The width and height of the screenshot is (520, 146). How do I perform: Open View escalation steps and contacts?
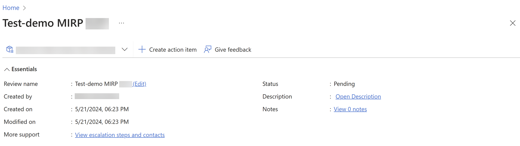coord(120,135)
